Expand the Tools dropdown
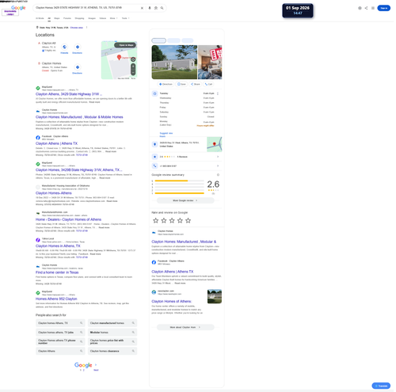Screen dimensions: 396x392 [x=125, y=18]
